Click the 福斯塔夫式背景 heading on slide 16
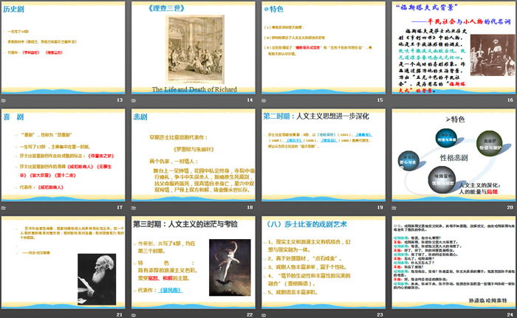 [426, 7]
